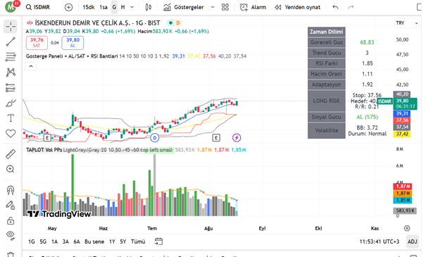
Task: Select the ruler measure tool
Action: [11, 154]
